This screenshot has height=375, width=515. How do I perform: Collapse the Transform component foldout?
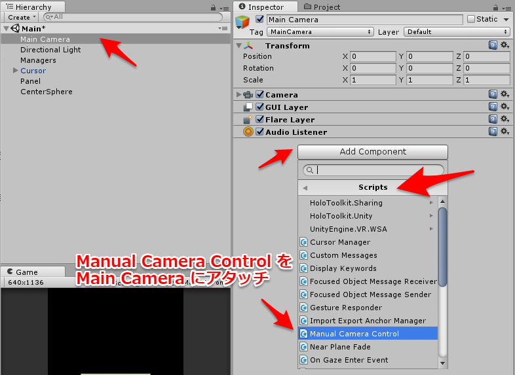[x=238, y=46]
